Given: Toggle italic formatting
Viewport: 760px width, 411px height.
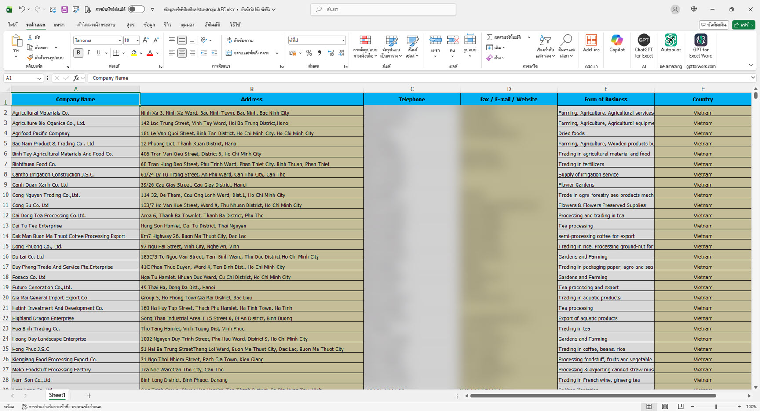Looking at the screenshot, I should click(x=88, y=53).
